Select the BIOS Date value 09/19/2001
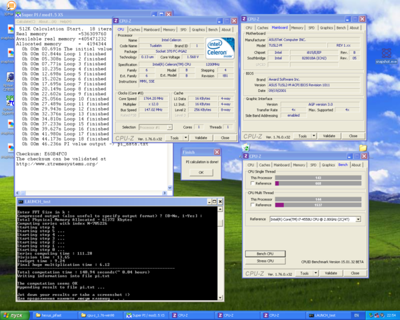 (314, 91)
